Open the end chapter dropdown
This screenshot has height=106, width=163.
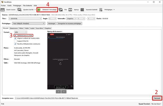pyautogui.click(x=91, y=19)
